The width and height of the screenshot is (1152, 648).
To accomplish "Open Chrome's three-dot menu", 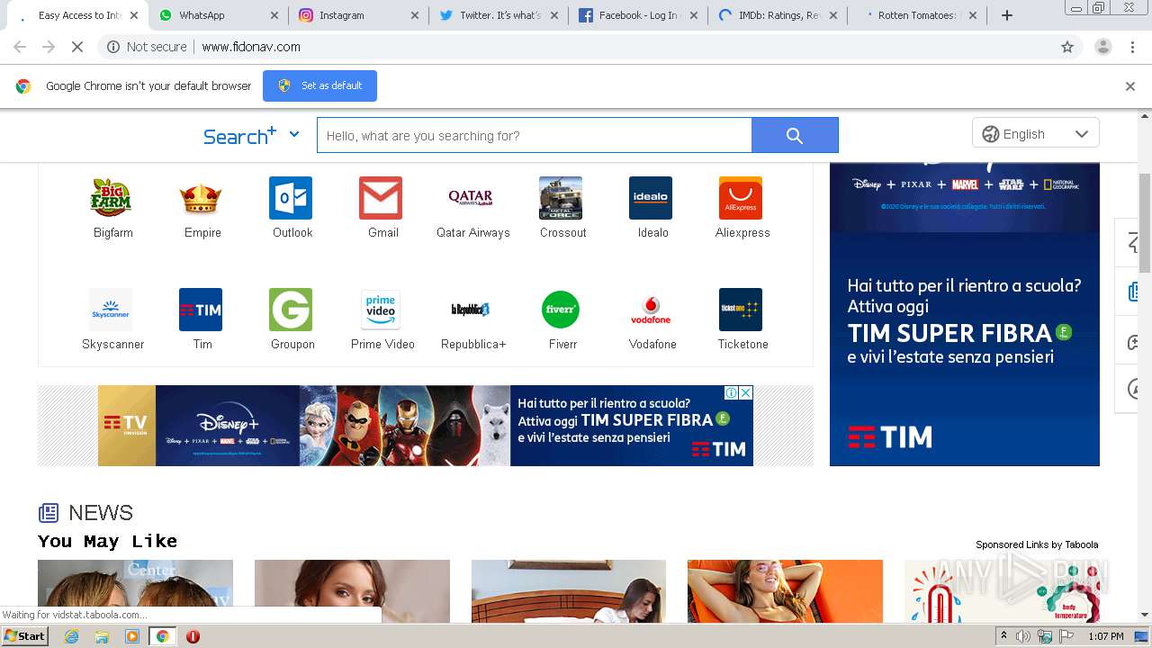I will click(x=1132, y=47).
